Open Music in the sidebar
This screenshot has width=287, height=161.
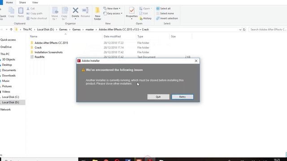(x=6, y=81)
